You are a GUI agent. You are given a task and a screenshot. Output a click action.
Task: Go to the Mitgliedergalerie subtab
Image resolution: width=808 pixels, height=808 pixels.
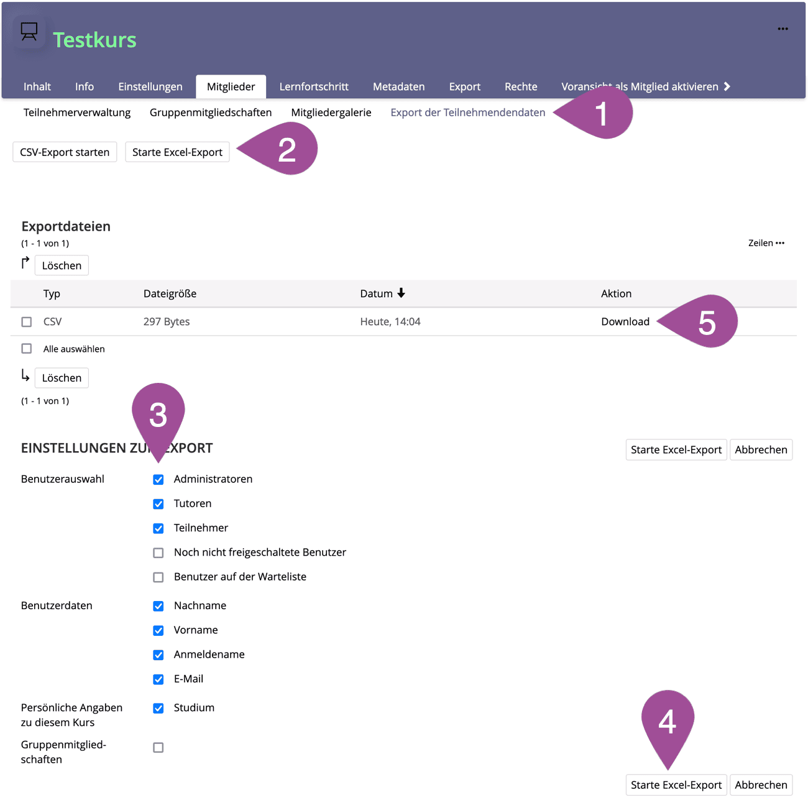(331, 112)
